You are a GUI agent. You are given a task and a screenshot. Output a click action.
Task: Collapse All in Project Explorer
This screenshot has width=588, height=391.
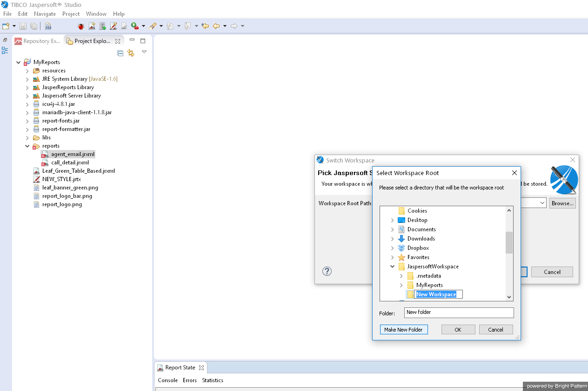click(x=120, y=53)
